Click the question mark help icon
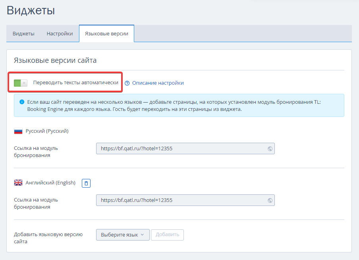Screen dimensions: 359x260 127,83
